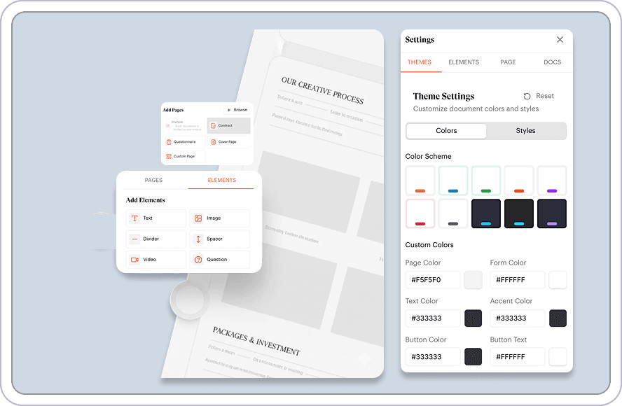This screenshot has width=622, height=406.
Task: Add a Text element
Action: click(156, 218)
